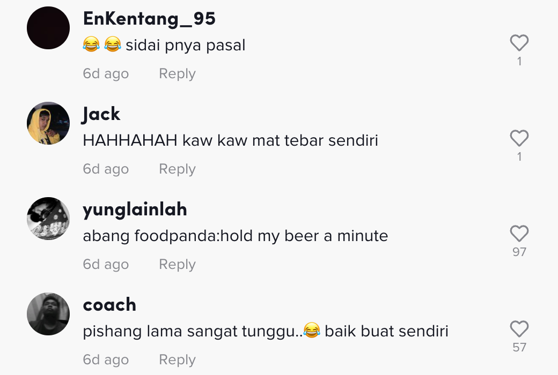
Task: Heart coach's comment about waiting
Action: [519, 329]
